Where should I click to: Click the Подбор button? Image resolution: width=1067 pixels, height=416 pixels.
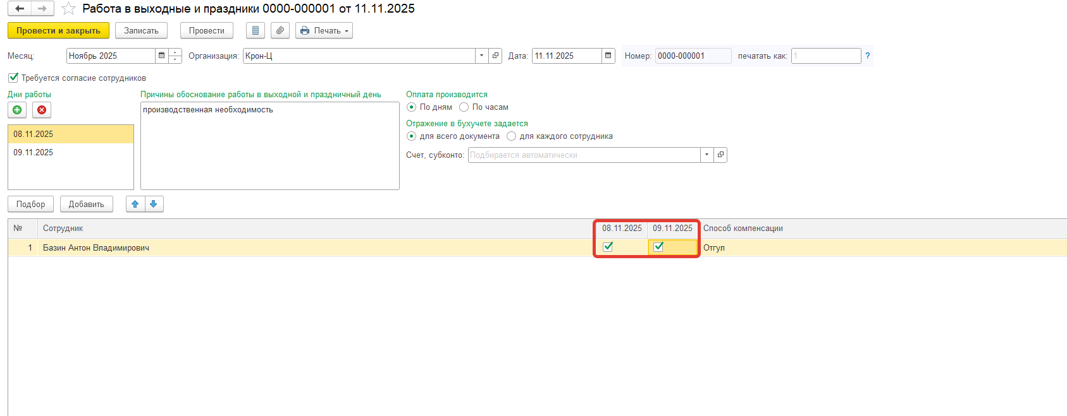coord(30,204)
